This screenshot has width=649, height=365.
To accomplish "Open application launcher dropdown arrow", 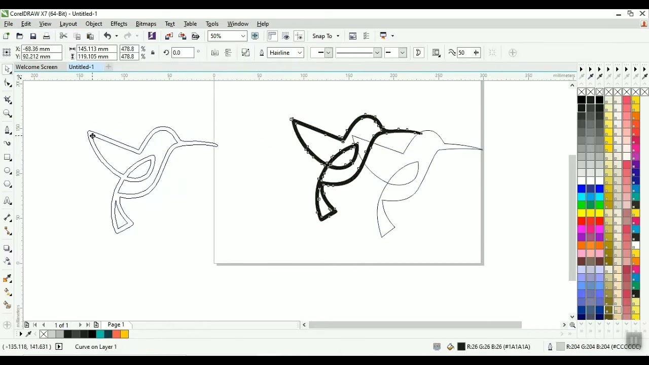I will 392,36.
